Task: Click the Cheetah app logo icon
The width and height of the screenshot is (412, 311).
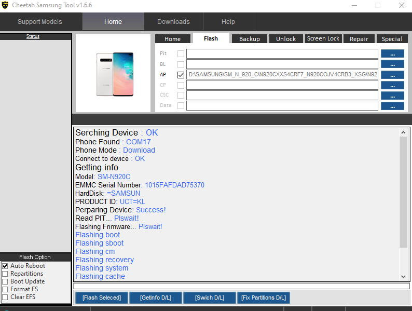Action: (5, 5)
